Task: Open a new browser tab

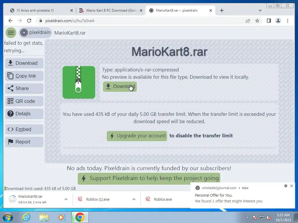Action: 221,10
